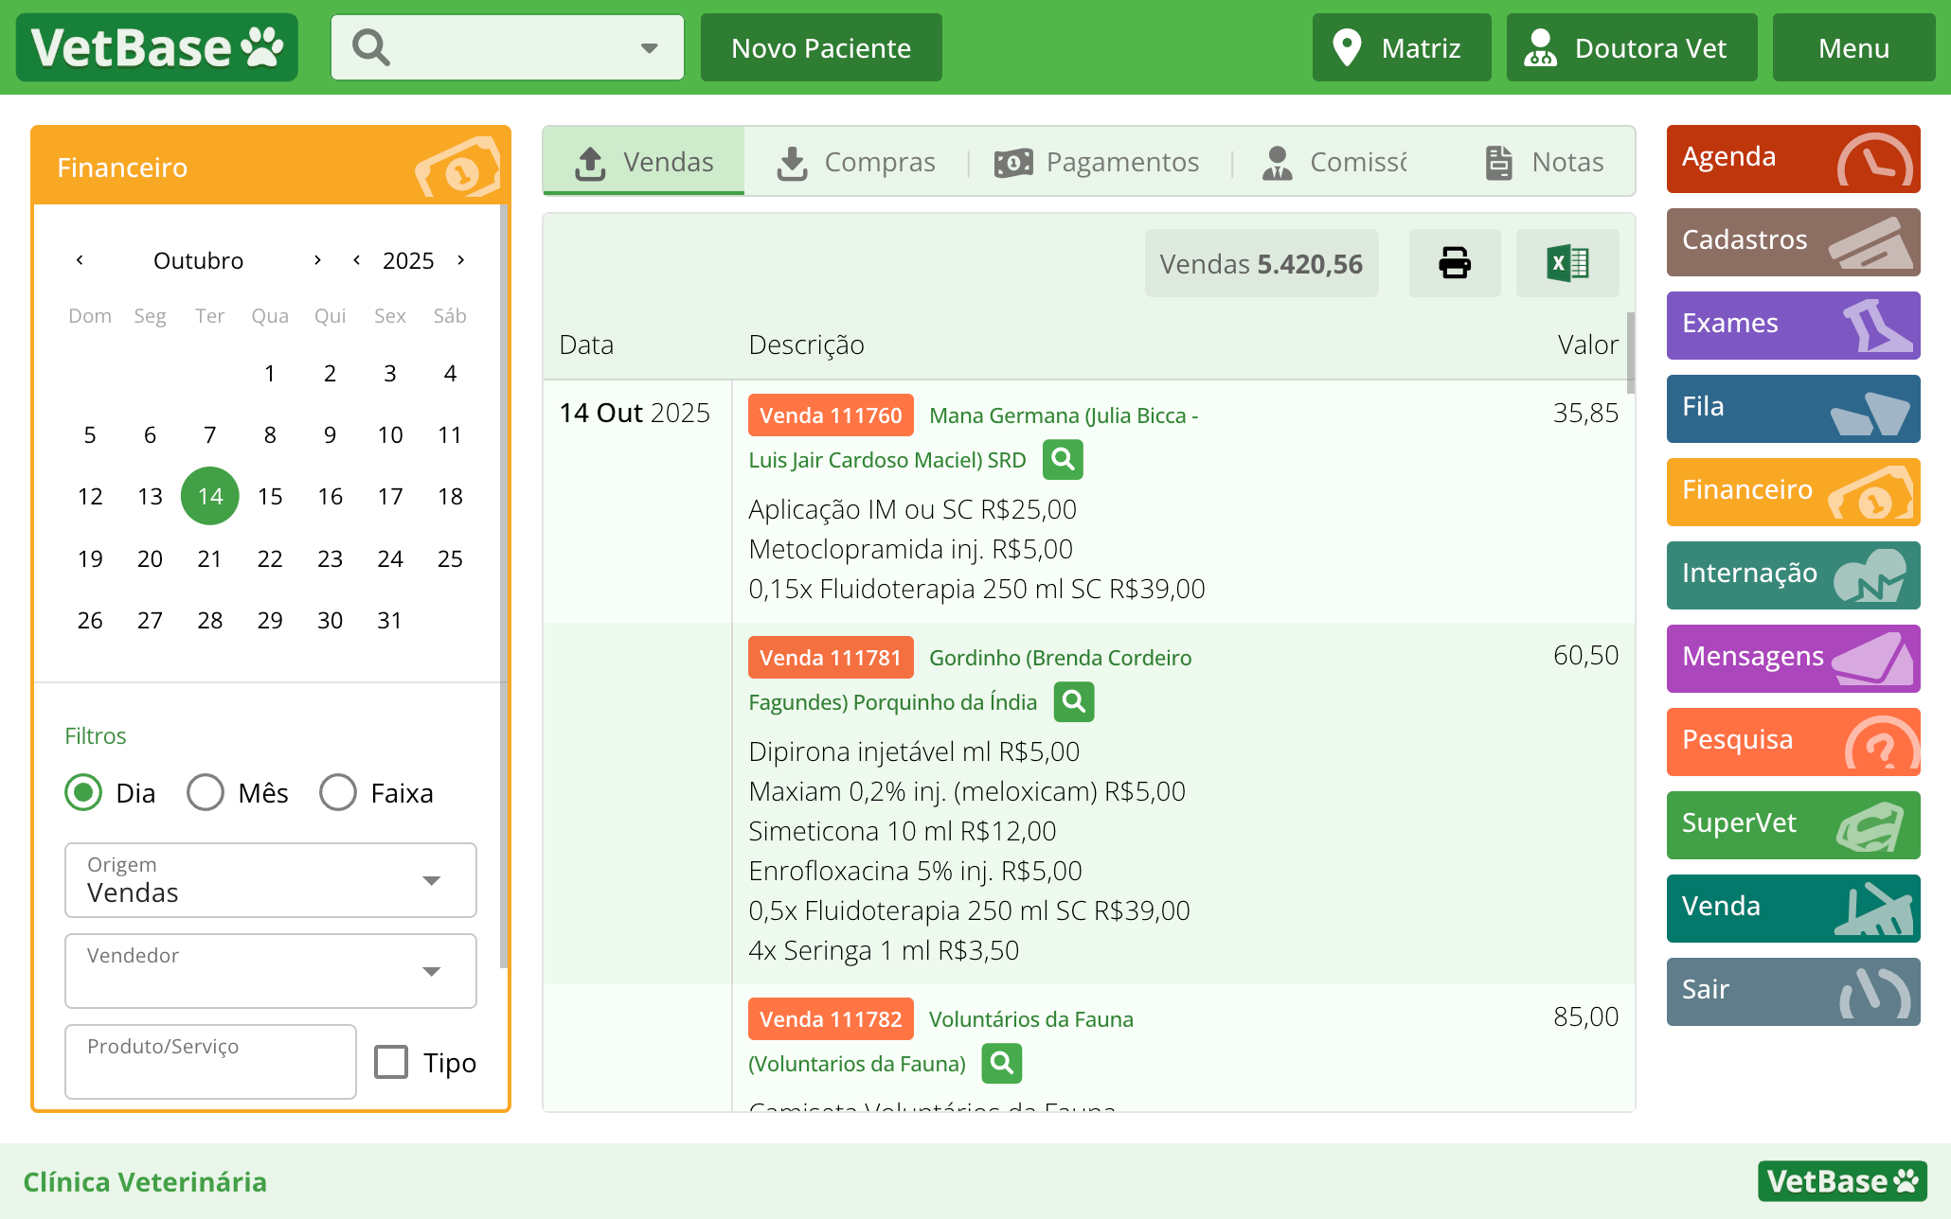Open Agenda from the sidebar
This screenshot has width=1951, height=1219.
pos(1793,159)
